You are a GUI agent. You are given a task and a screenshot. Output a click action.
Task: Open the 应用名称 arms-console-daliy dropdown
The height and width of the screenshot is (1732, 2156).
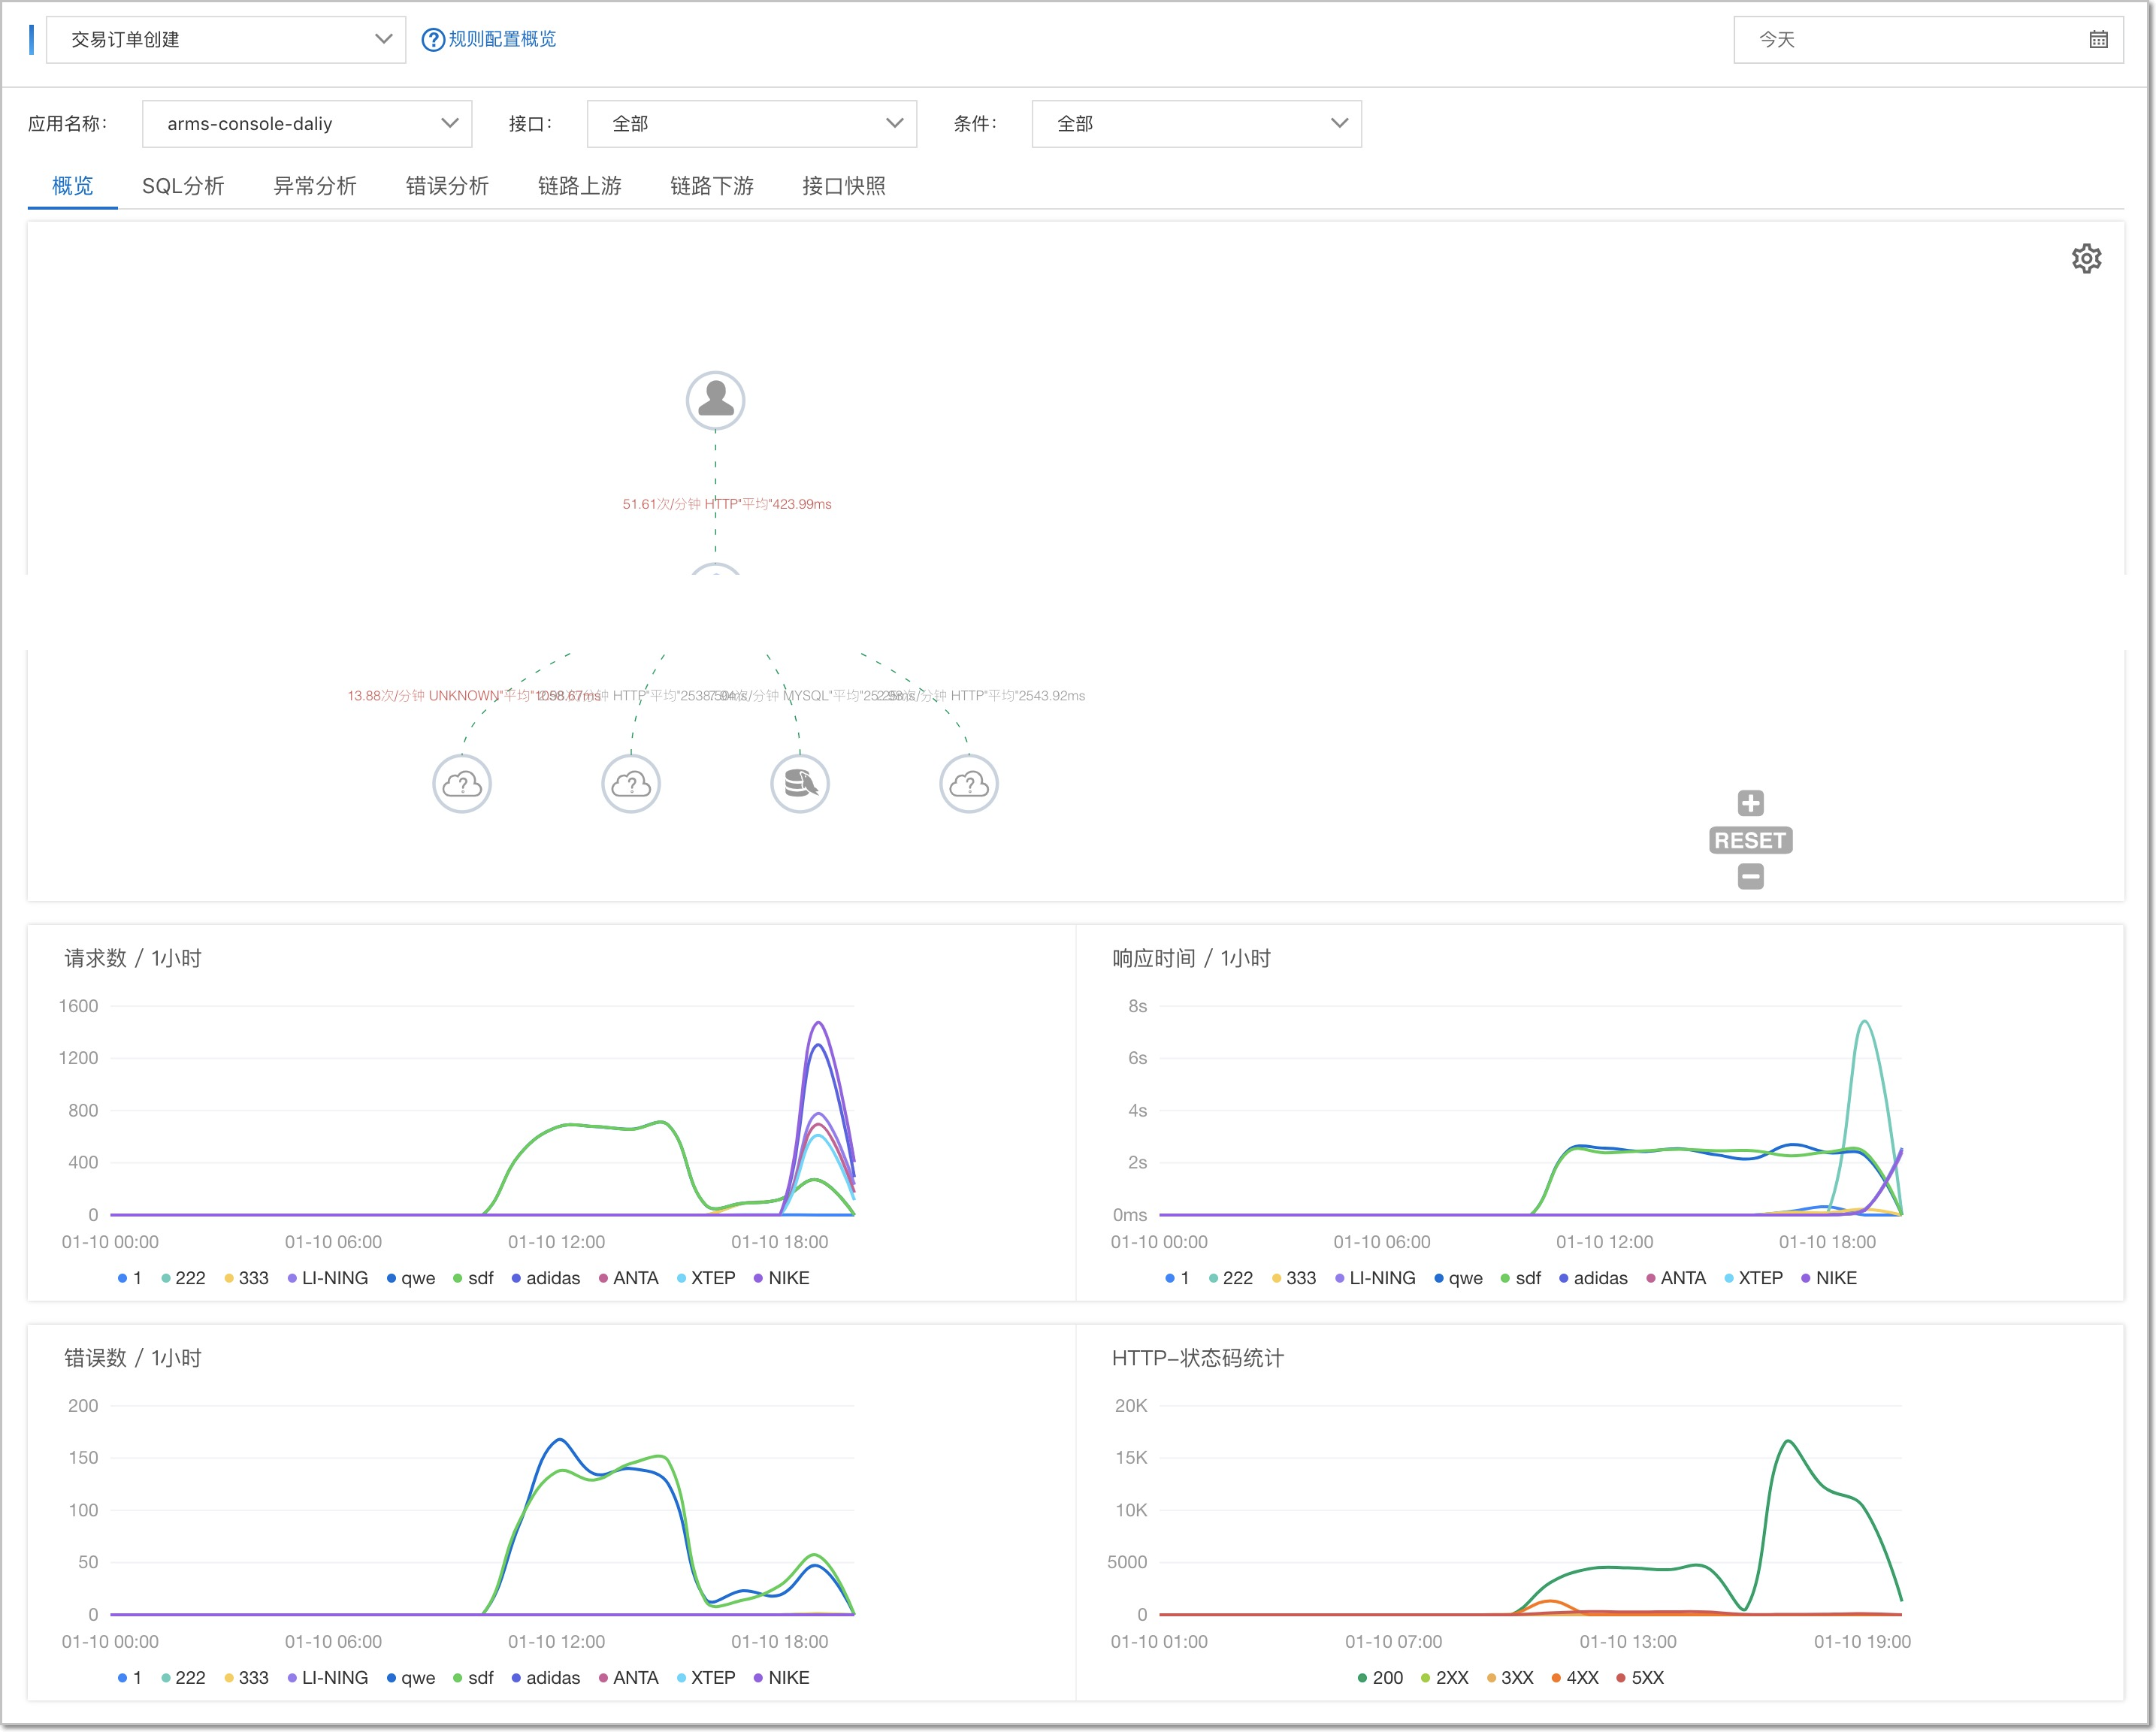pyautogui.click(x=307, y=124)
